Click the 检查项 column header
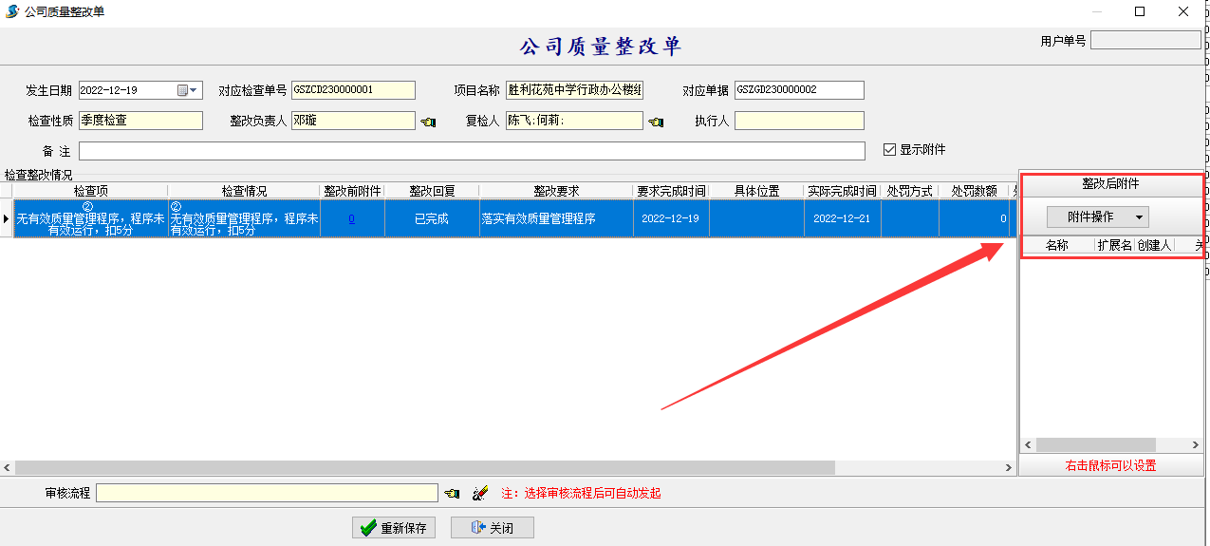 pyautogui.click(x=91, y=191)
